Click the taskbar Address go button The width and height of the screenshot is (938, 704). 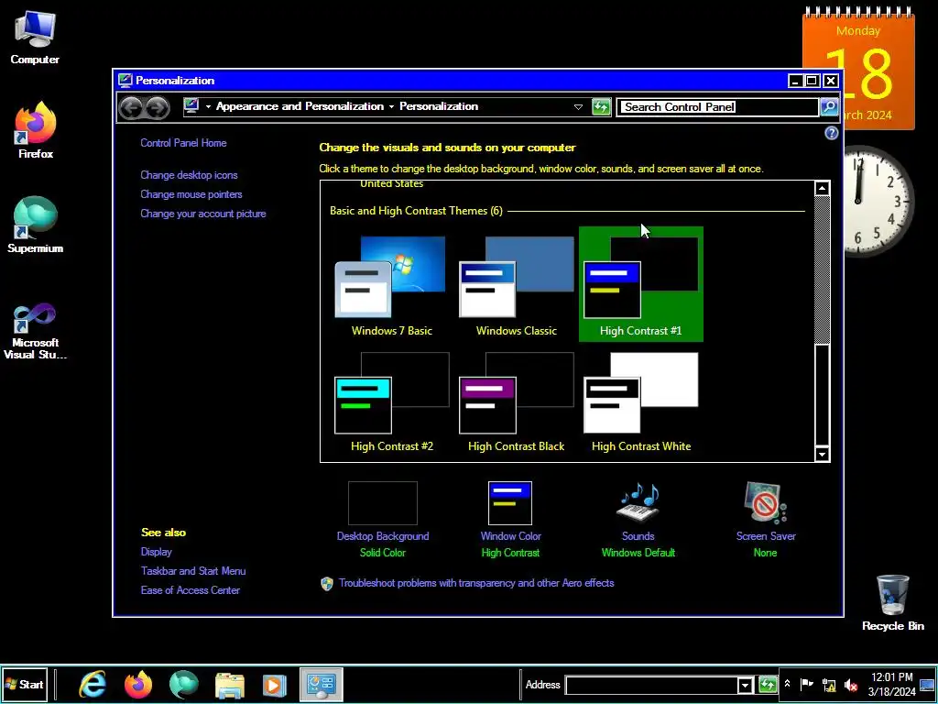(768, 685)
